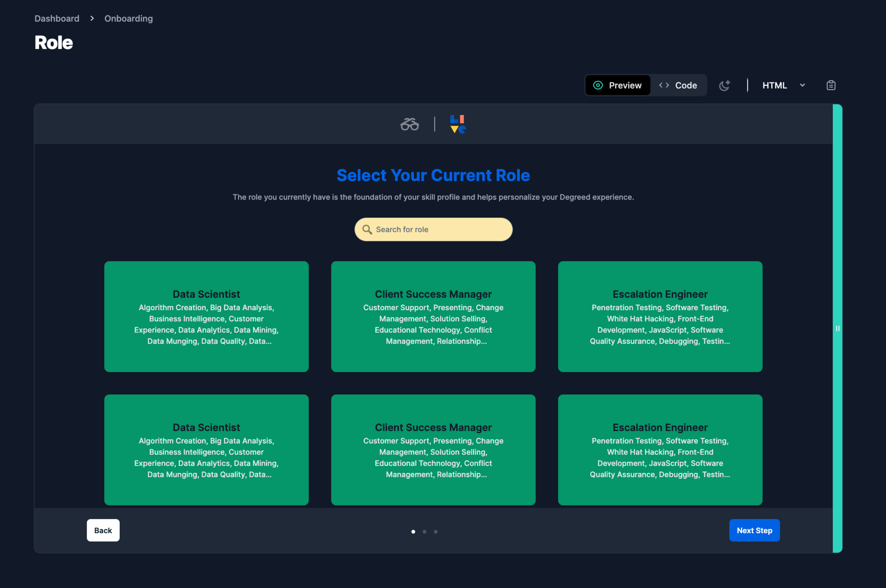This screenshot has height=588, width=886.
Task: Go to third pagination dot
Action: [x=435, y=531]
